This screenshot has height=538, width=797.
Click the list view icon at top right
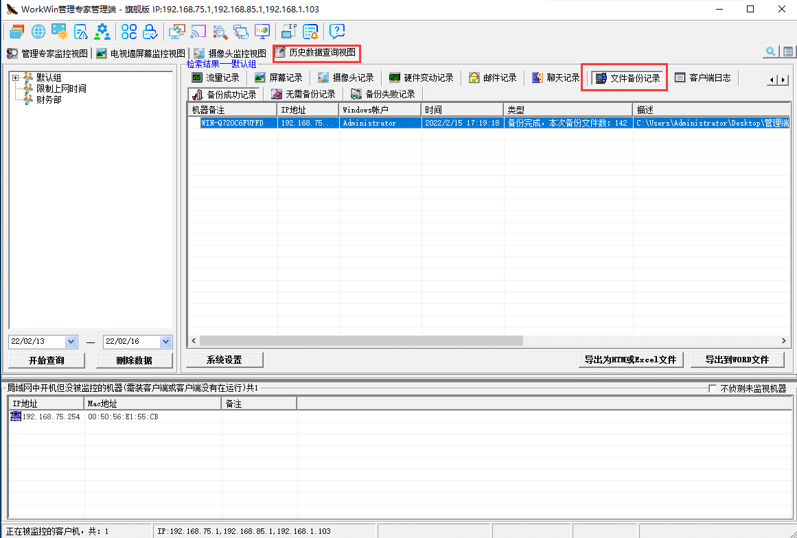pos(788,51)
